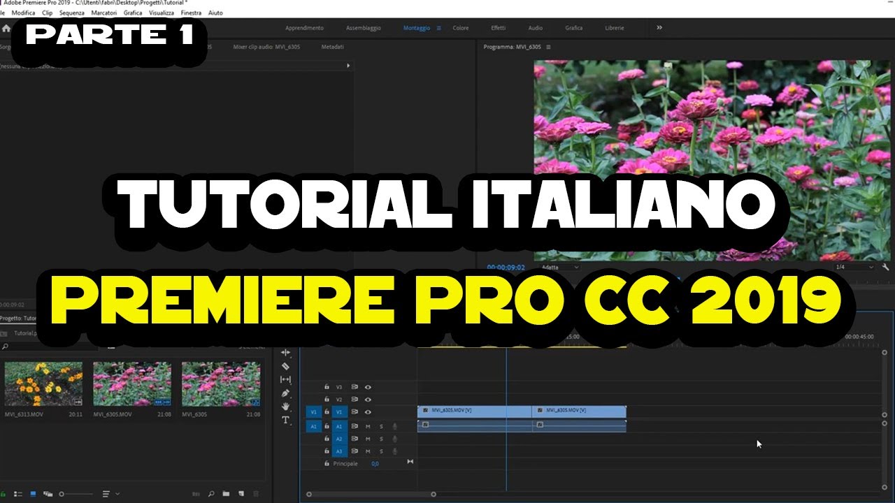Image resolution: width=895 pixels, height=503 pixels.
Task: Open the Adatta zoom level dropdown
Action: 560,267
